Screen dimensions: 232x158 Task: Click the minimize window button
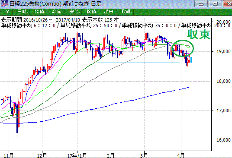(x=201, y=4)
